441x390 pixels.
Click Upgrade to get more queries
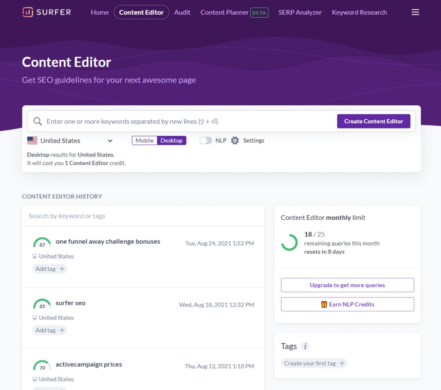click(348, 285)
